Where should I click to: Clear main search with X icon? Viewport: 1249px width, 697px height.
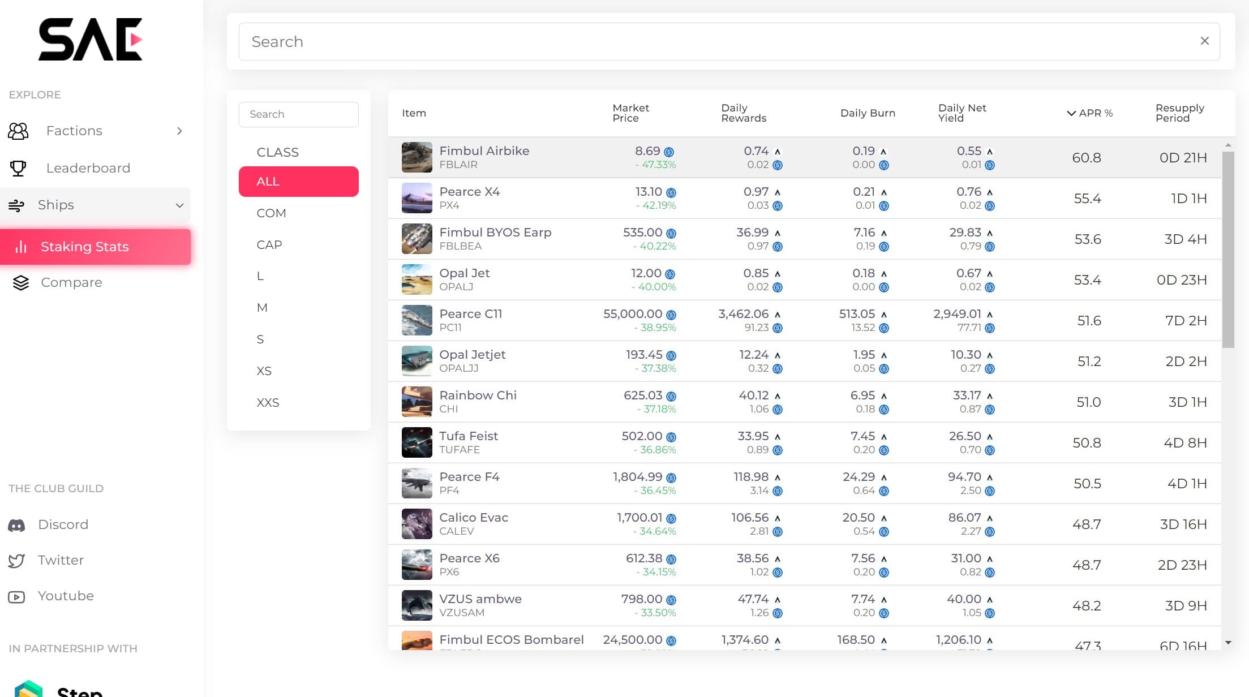pyautogui.click(x=1204, y=41)
